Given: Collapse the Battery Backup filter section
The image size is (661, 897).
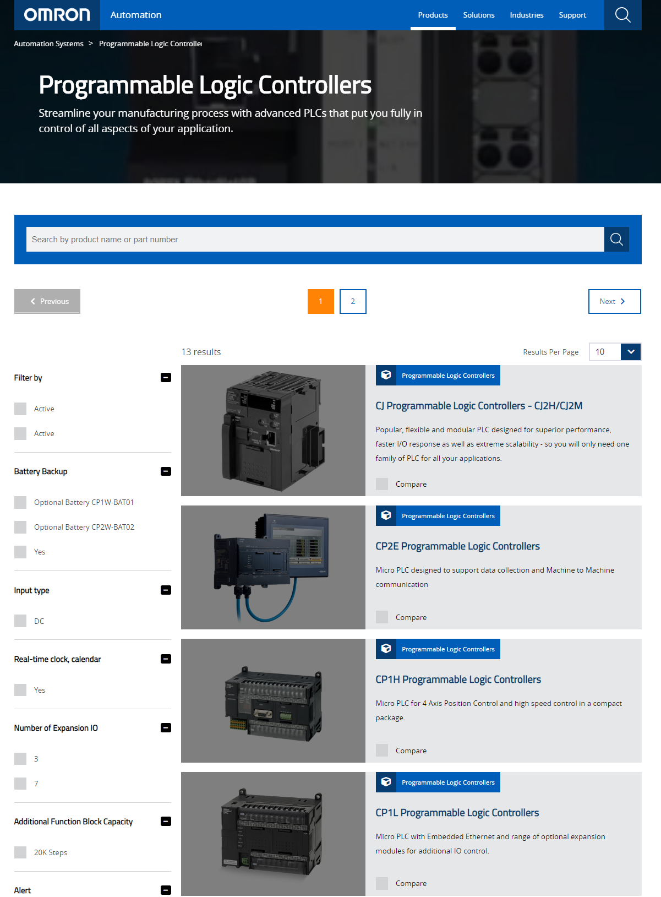Looking at the screenshot, I should click(166, 471).
